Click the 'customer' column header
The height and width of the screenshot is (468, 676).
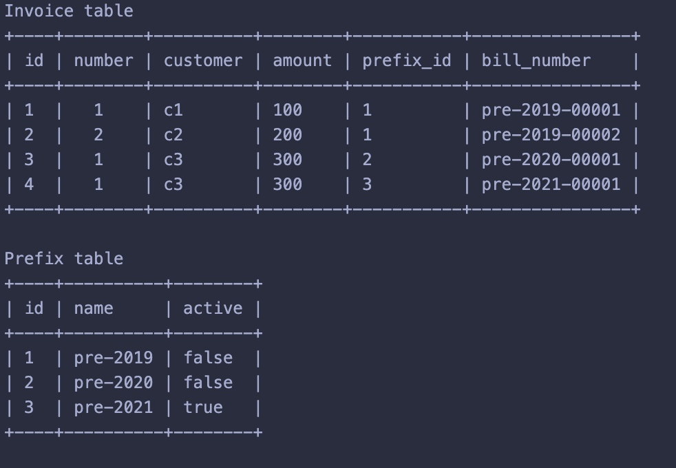click(203, 61)
